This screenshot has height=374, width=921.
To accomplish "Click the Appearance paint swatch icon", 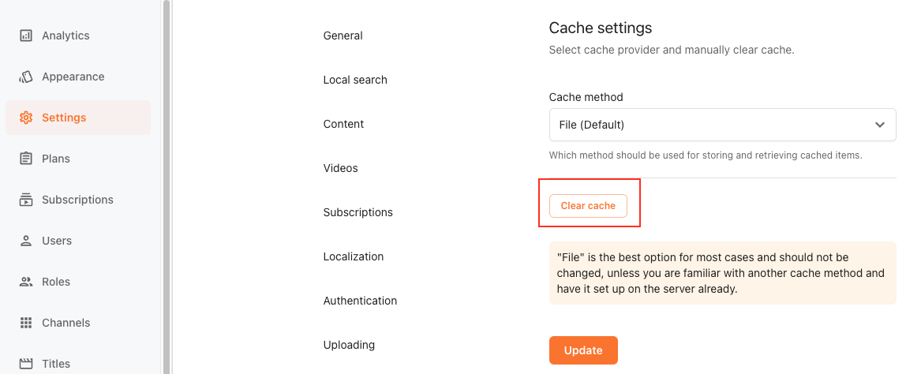I will point(26,77).
